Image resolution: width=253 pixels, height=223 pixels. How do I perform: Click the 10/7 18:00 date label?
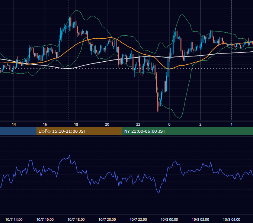76,219
